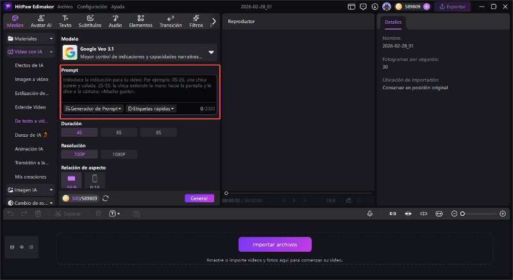This screenshot has height=280, width=513.
Task: Open the layout switcher icon in title bar
Action: (351, 6)
